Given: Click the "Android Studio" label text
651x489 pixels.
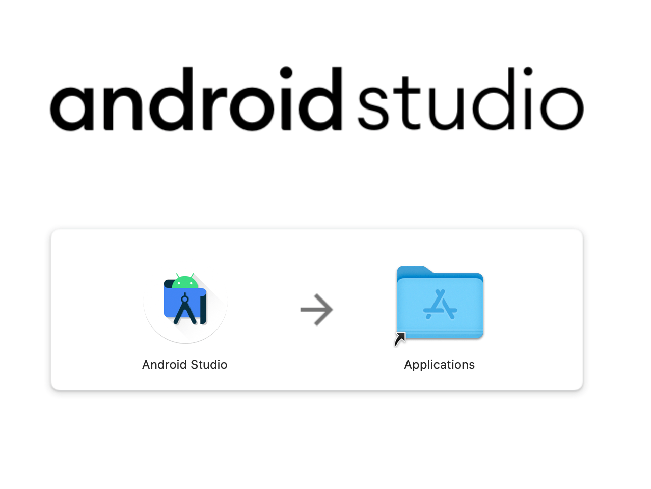Looking at the screenshot, I should point(184,365).
